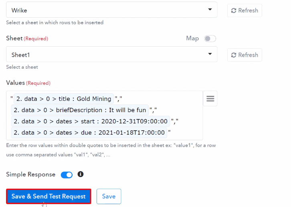
Task: Click the 'Enter the row values' help text
Action: [111, 150]
